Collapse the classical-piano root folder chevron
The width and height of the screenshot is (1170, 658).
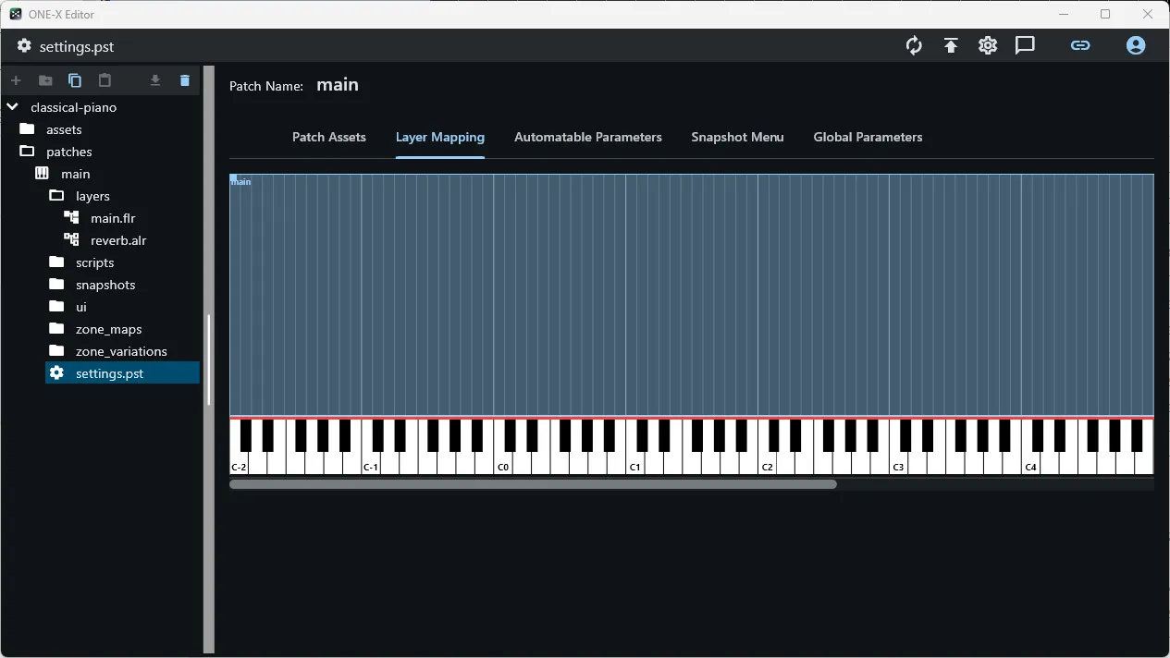coord(12,107)
